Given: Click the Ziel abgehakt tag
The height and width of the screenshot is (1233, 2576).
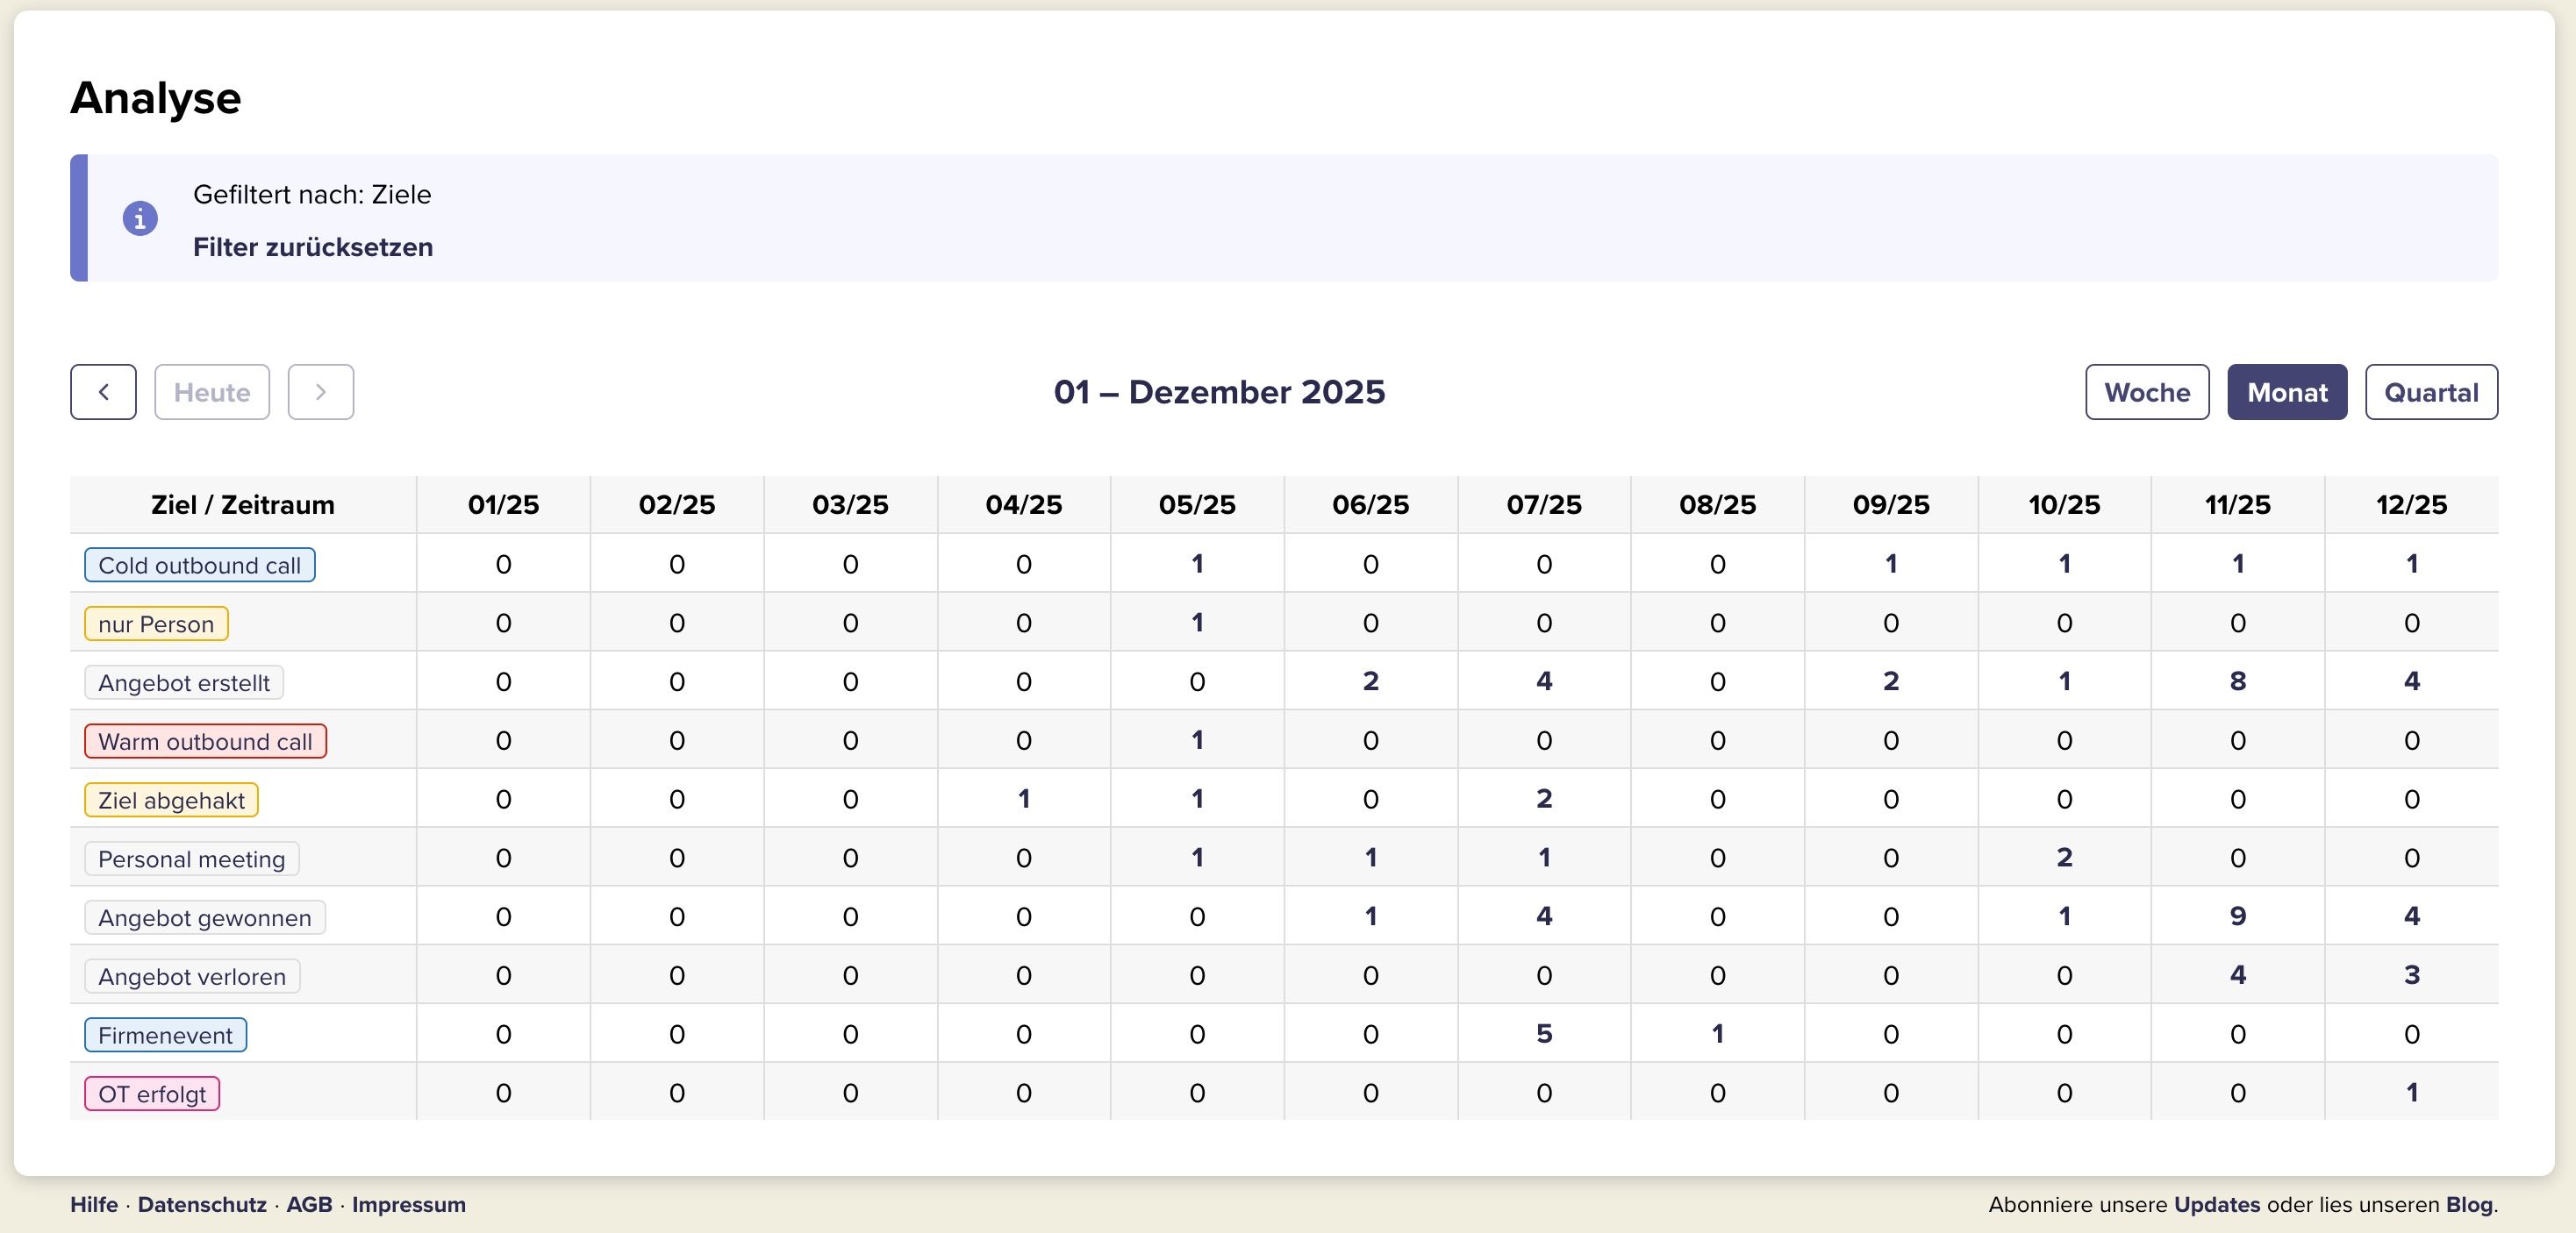Looking at the screenshot, I should (x=171, y=801).
